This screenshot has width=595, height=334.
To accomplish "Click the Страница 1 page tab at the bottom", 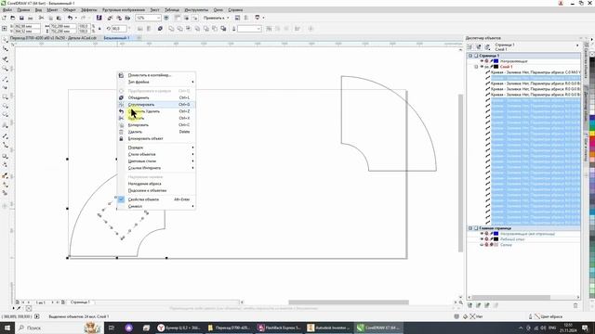I will click(80, 302).
